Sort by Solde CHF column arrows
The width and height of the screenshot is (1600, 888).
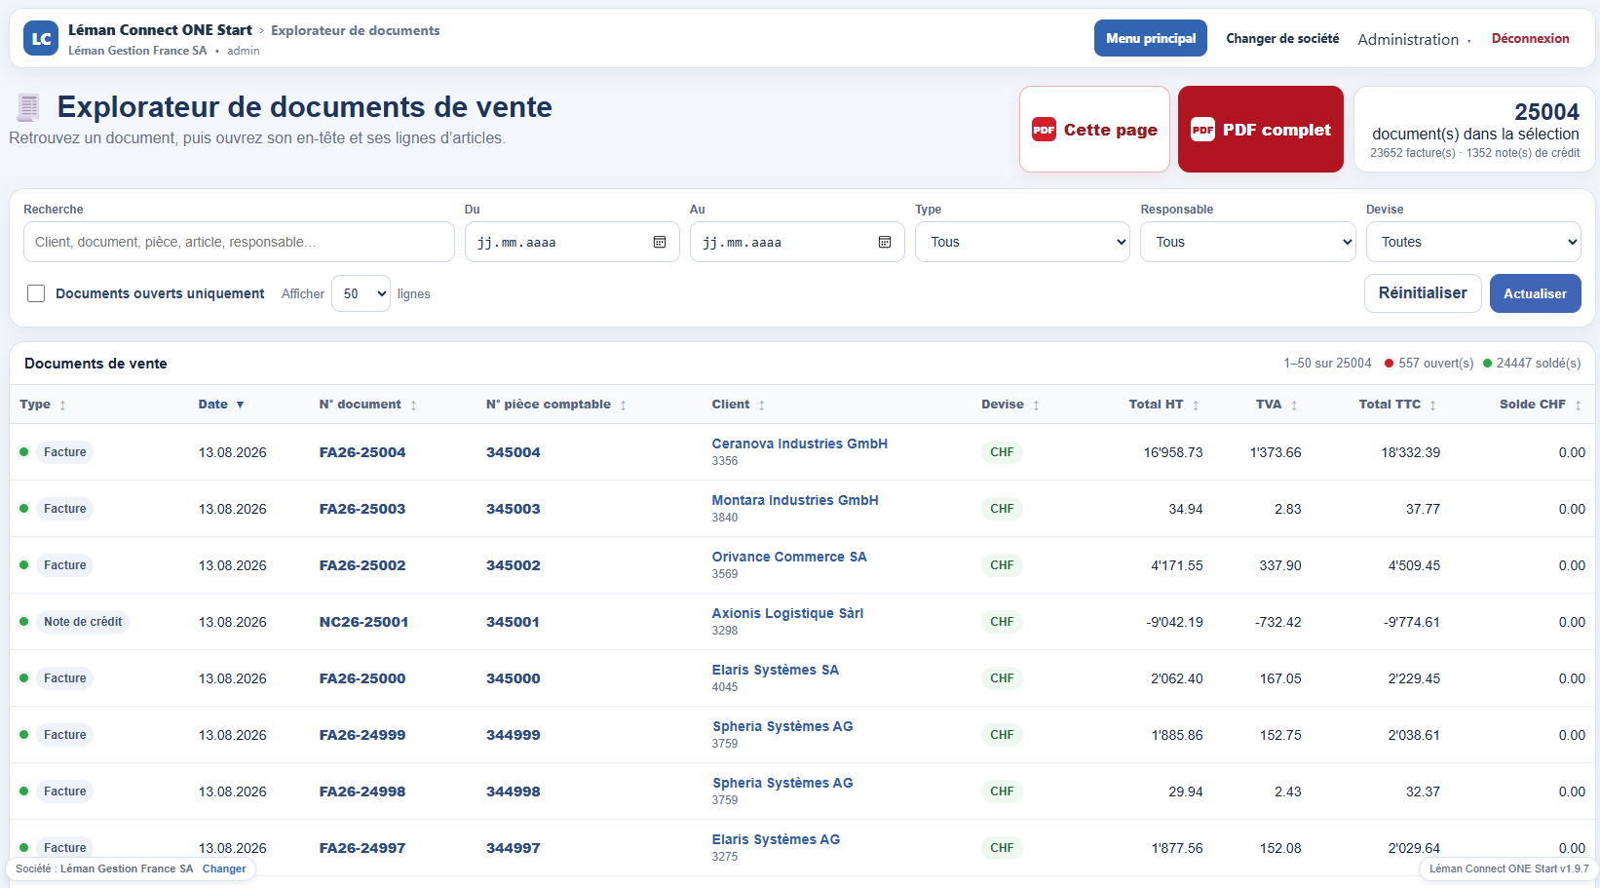click(x=1579, y=405)
